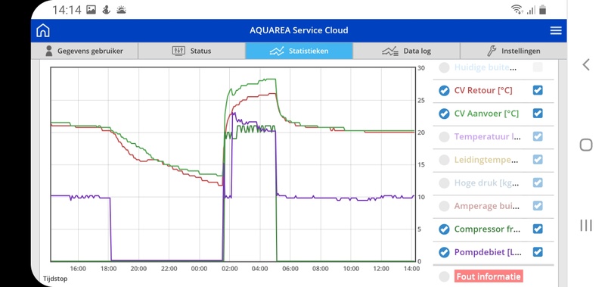Uncheck the Pompdebiet checkbox
Viewport: 605px width, 287px height.
[538, 252]
